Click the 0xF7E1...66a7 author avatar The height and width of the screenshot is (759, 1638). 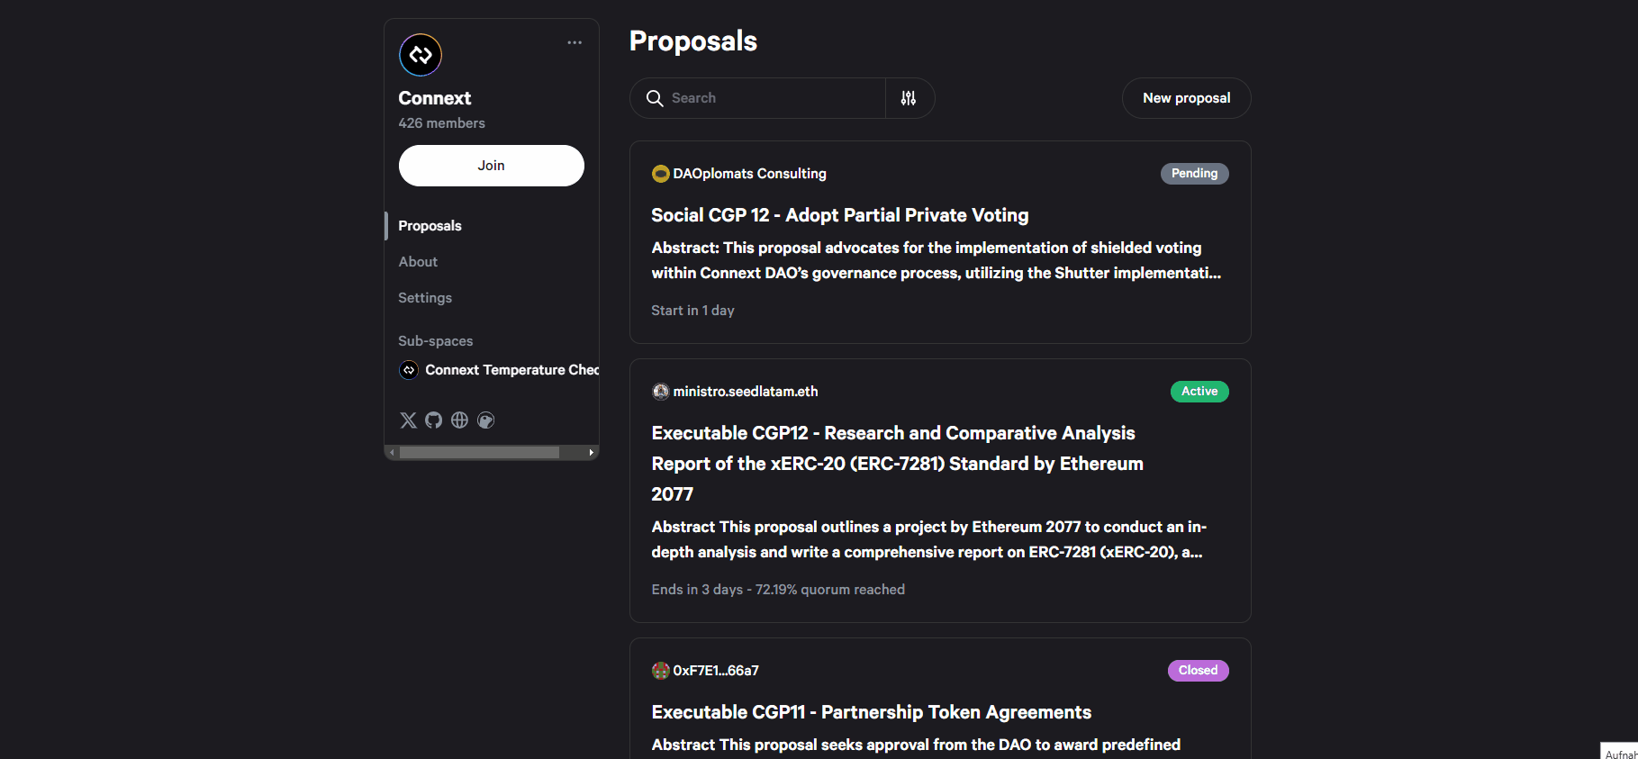[x=660, y=671]
